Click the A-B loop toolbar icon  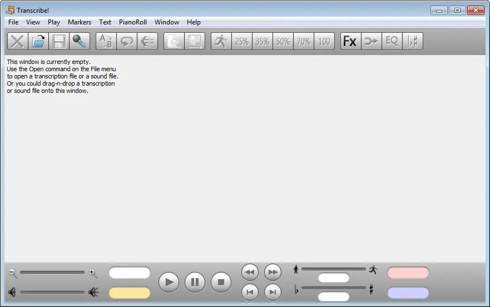106,41
